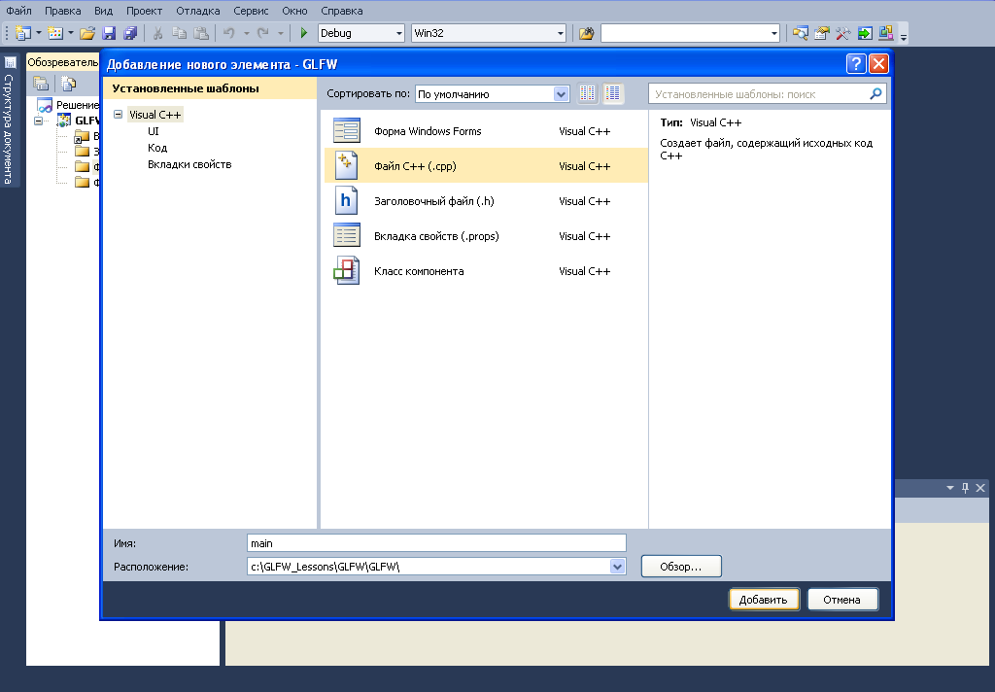Click the Добавить button
This screenshot has width=995, height=692.
[x=764, y=600]
